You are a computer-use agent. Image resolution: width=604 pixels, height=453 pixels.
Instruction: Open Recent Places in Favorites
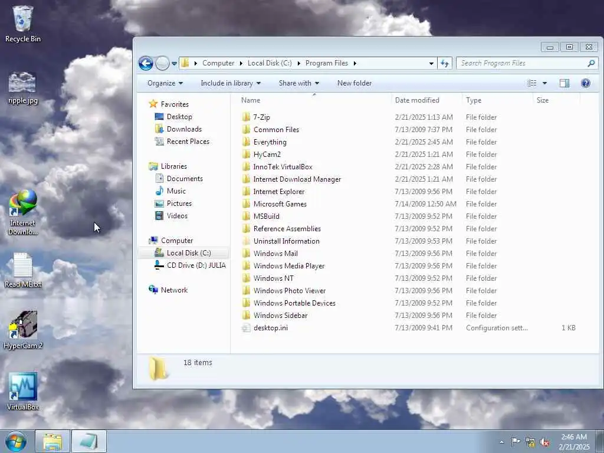point(188,142)
